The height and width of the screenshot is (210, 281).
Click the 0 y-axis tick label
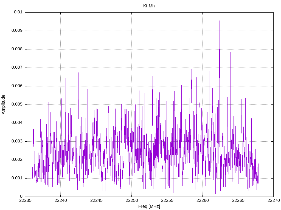tap(21, 197)
